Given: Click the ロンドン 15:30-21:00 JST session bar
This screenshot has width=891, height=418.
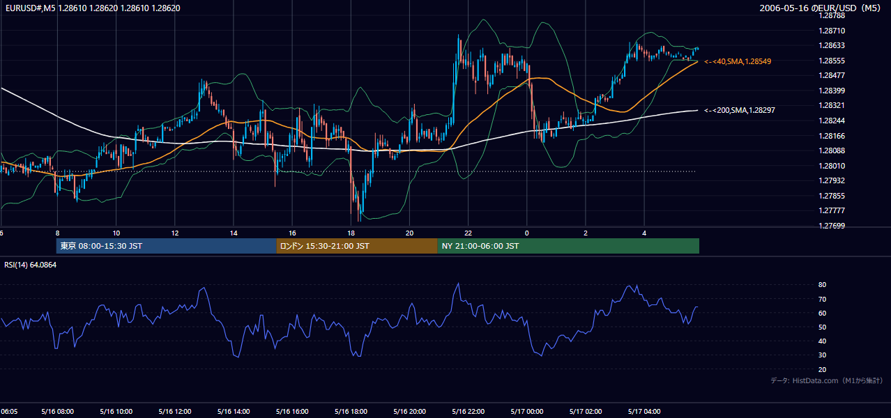Looking at the screenshot, I should point(356,246).
